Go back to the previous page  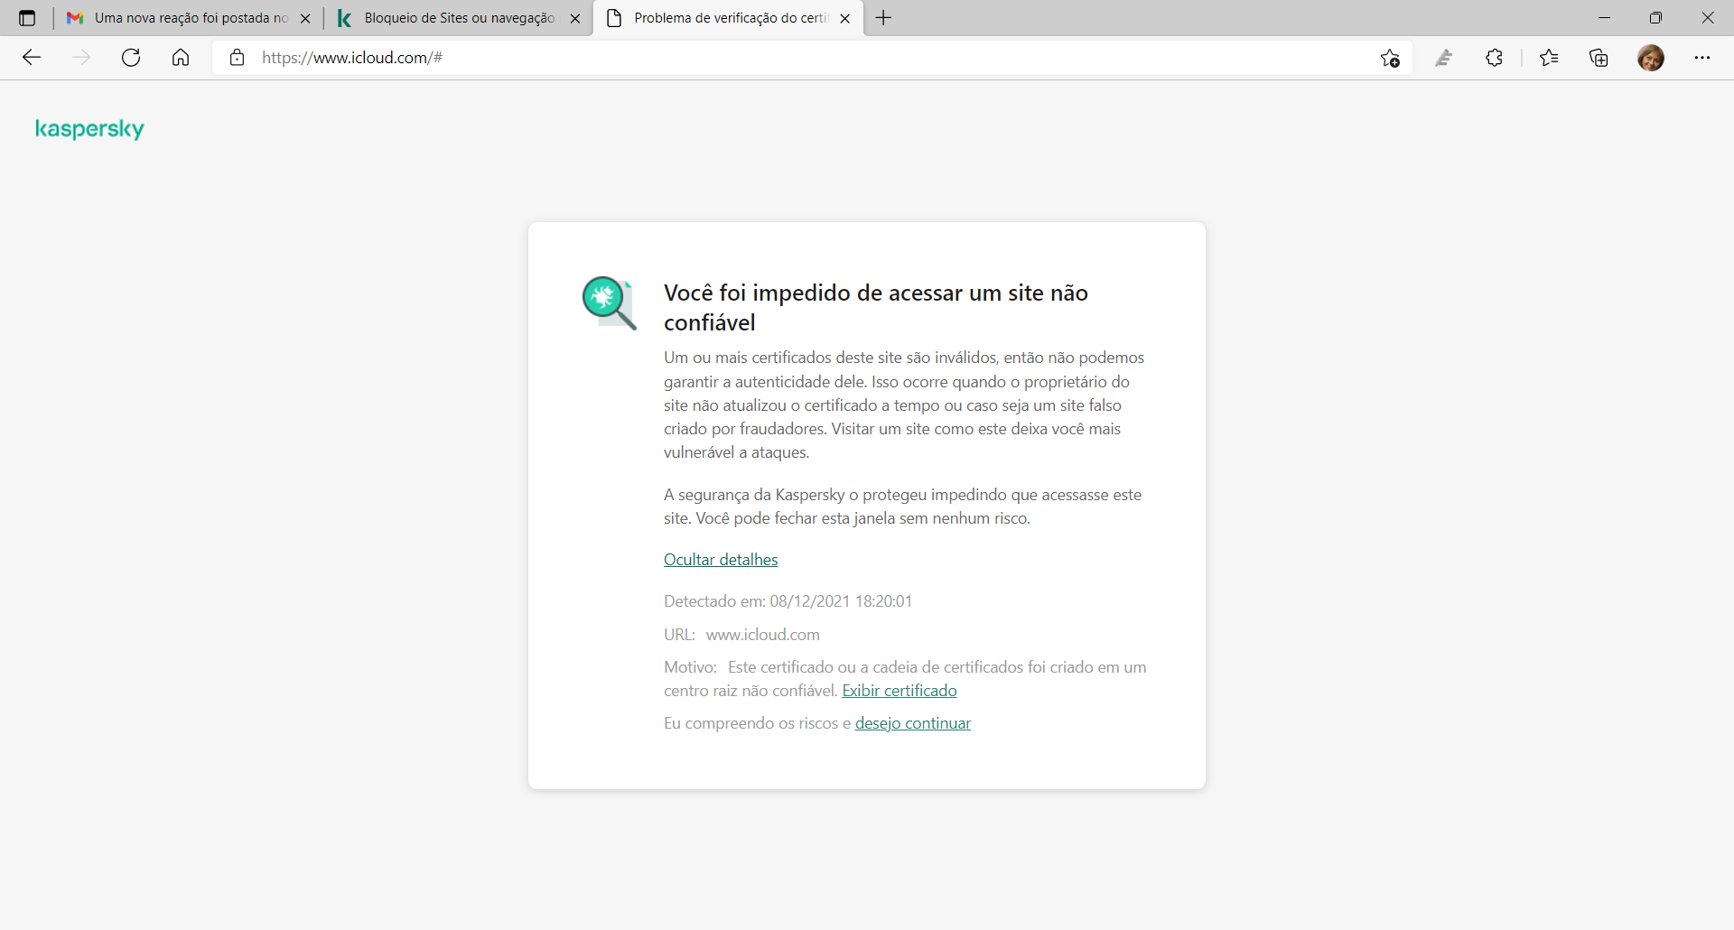point(32,58)
